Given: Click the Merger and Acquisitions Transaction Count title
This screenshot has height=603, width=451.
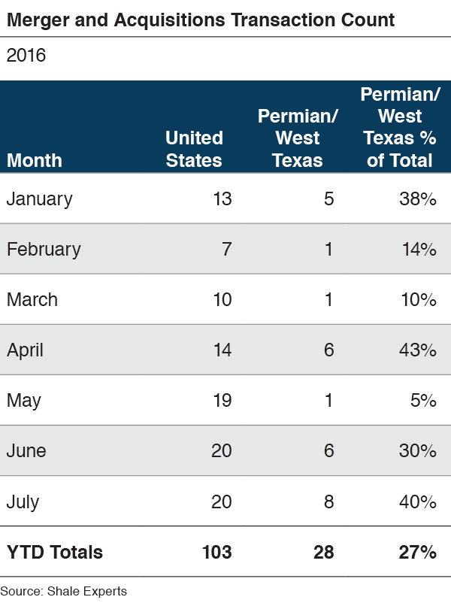Looking at the screenshot, I should pyautogui.click(x=201, y=20).
